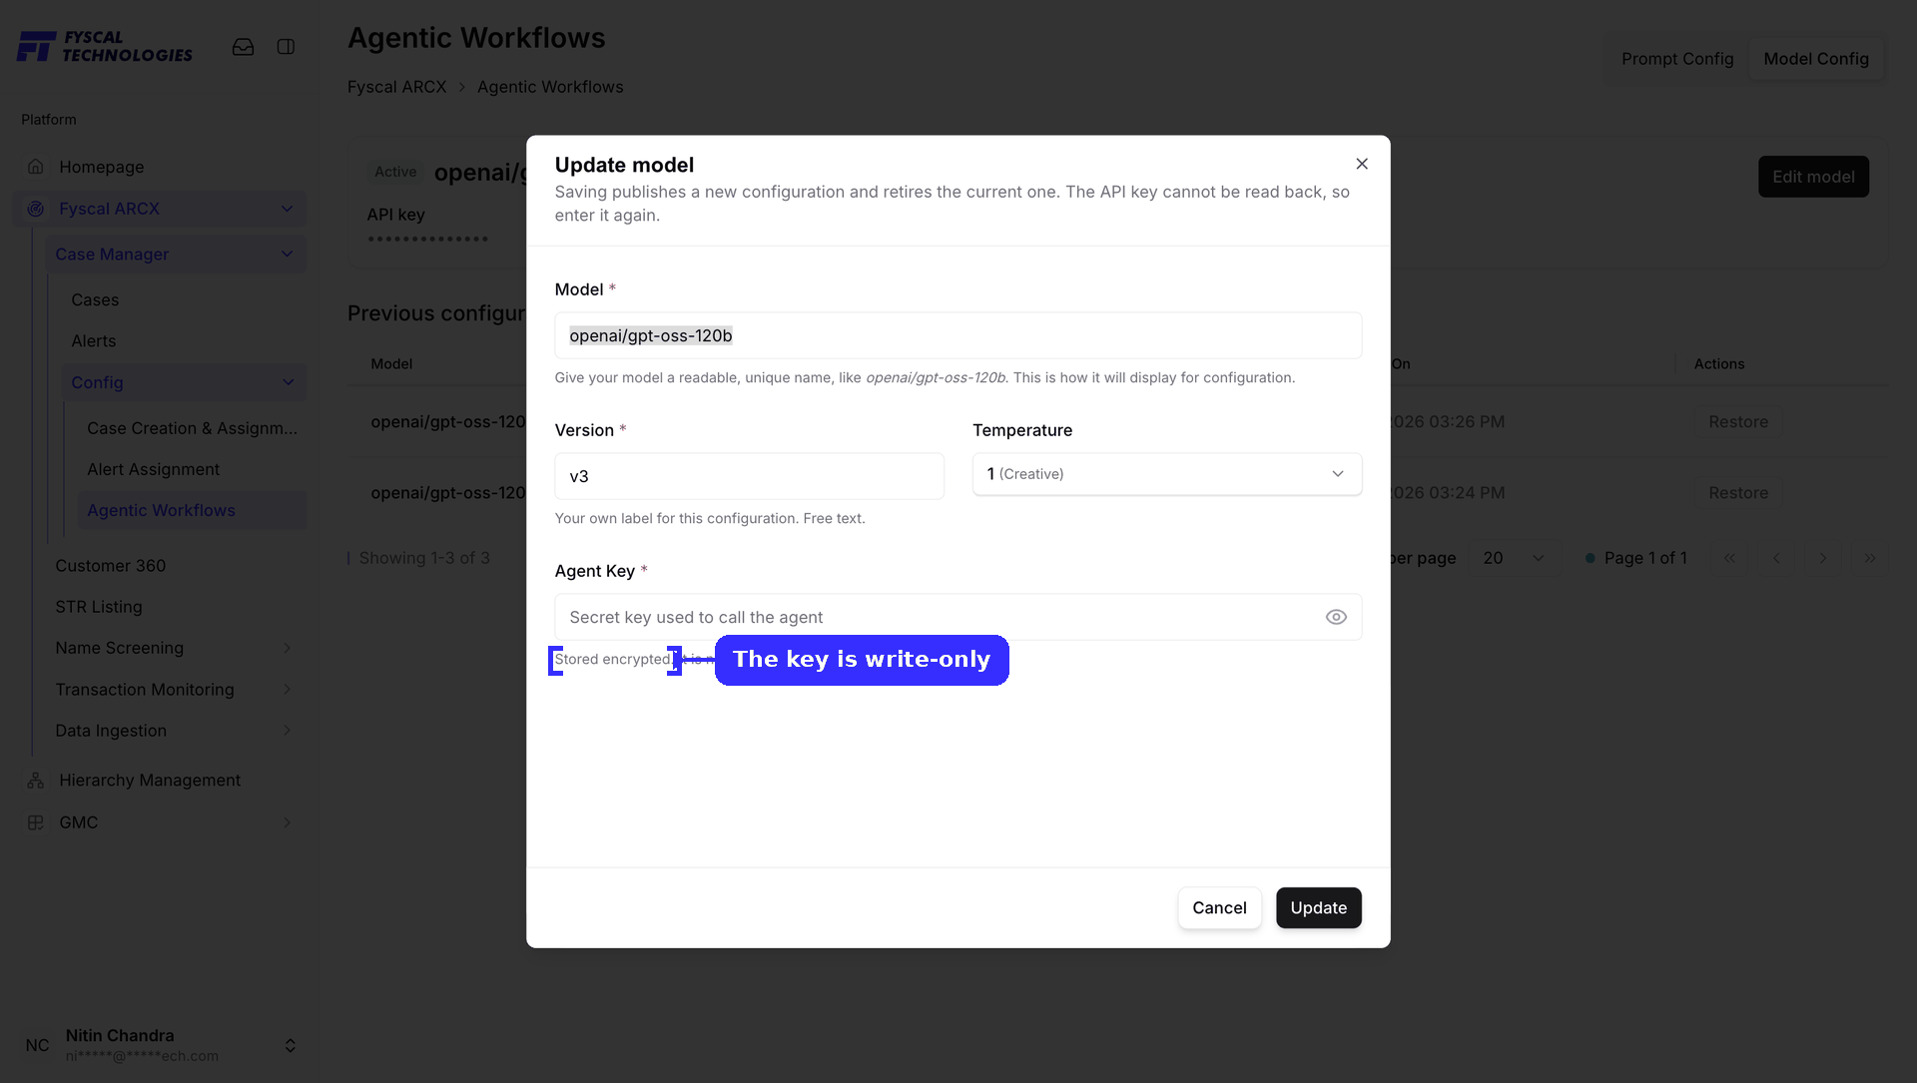Screen dimensions: 1917x1083
Task: Open the Temperature dropdown
Action: (1167, 474)
